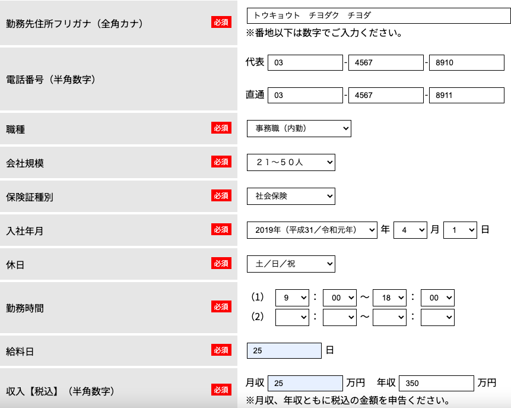Expand the 会社規模 dropdown showing ２１〜５０人
The height and width of the screenshot is (408, 511).
291,162
